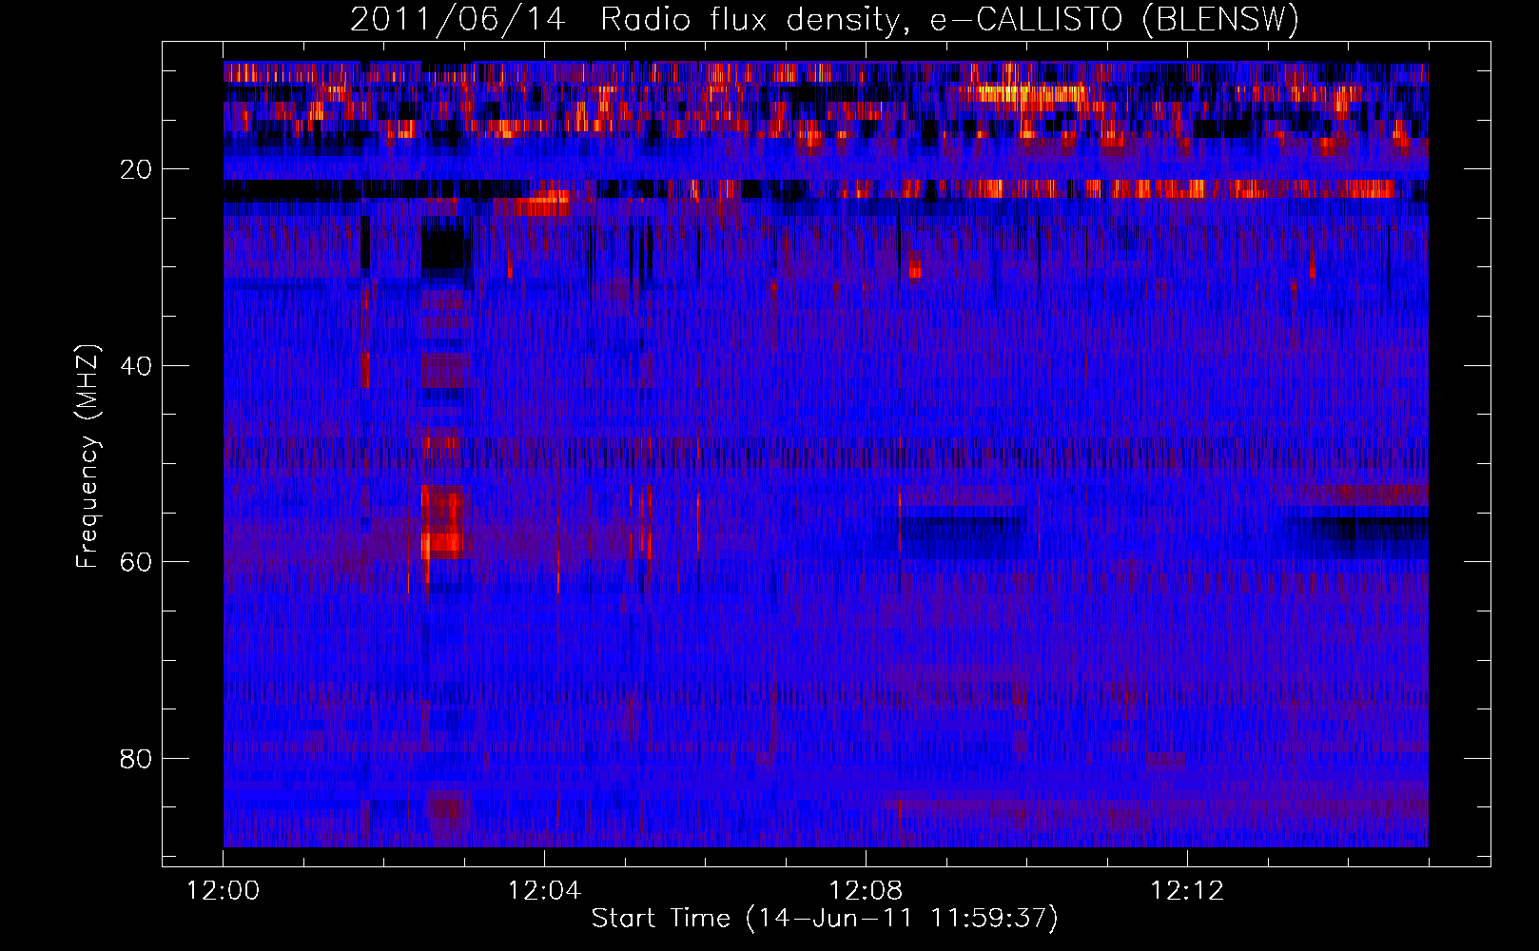Click the '80' frequency tick label
1539x951 pixels.
tap(136, 759)
